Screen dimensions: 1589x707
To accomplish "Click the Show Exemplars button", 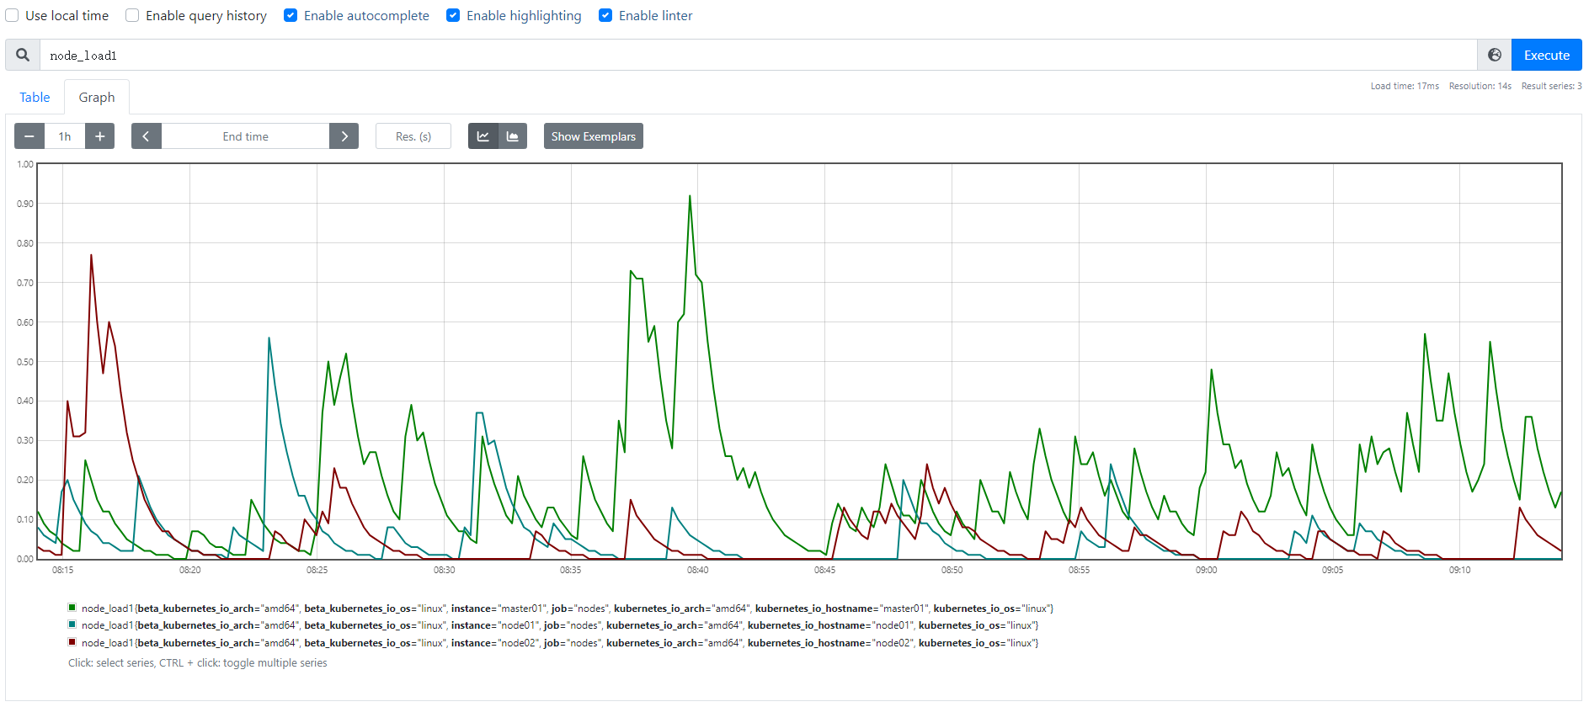I will 594,136.
